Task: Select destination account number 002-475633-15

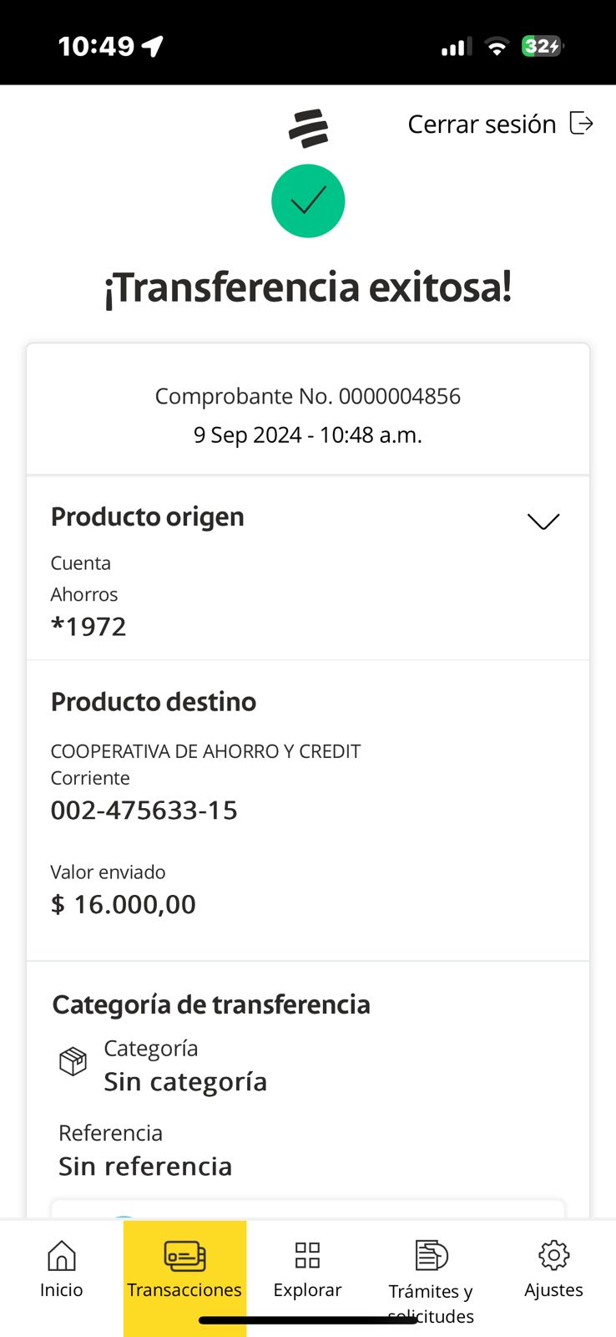Action: click(144, 810)
